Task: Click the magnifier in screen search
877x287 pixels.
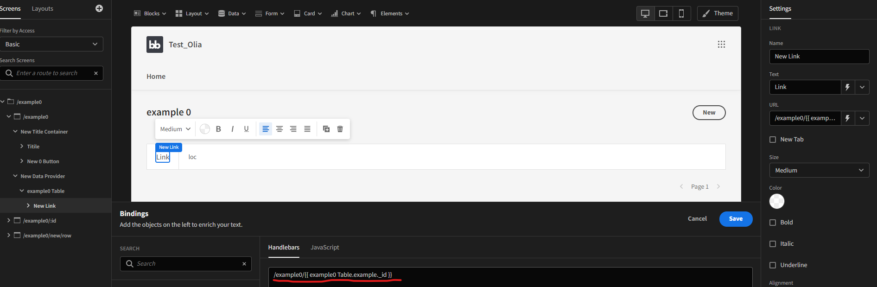Action: 9,73
